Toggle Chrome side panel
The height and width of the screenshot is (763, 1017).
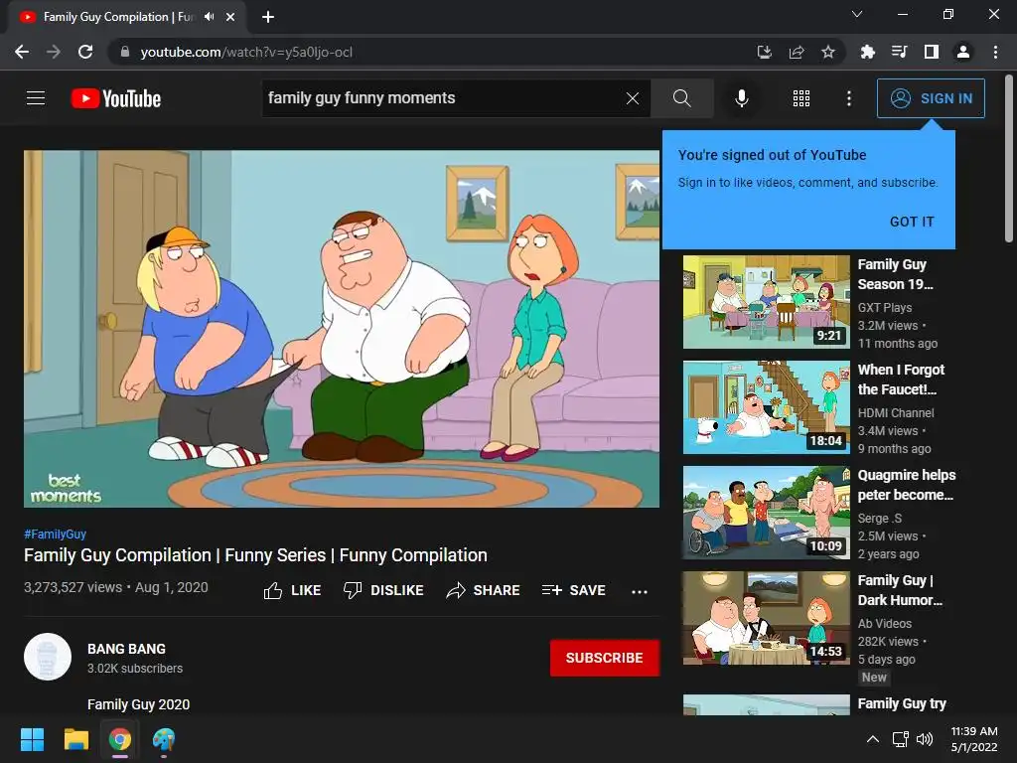(932, 52)
